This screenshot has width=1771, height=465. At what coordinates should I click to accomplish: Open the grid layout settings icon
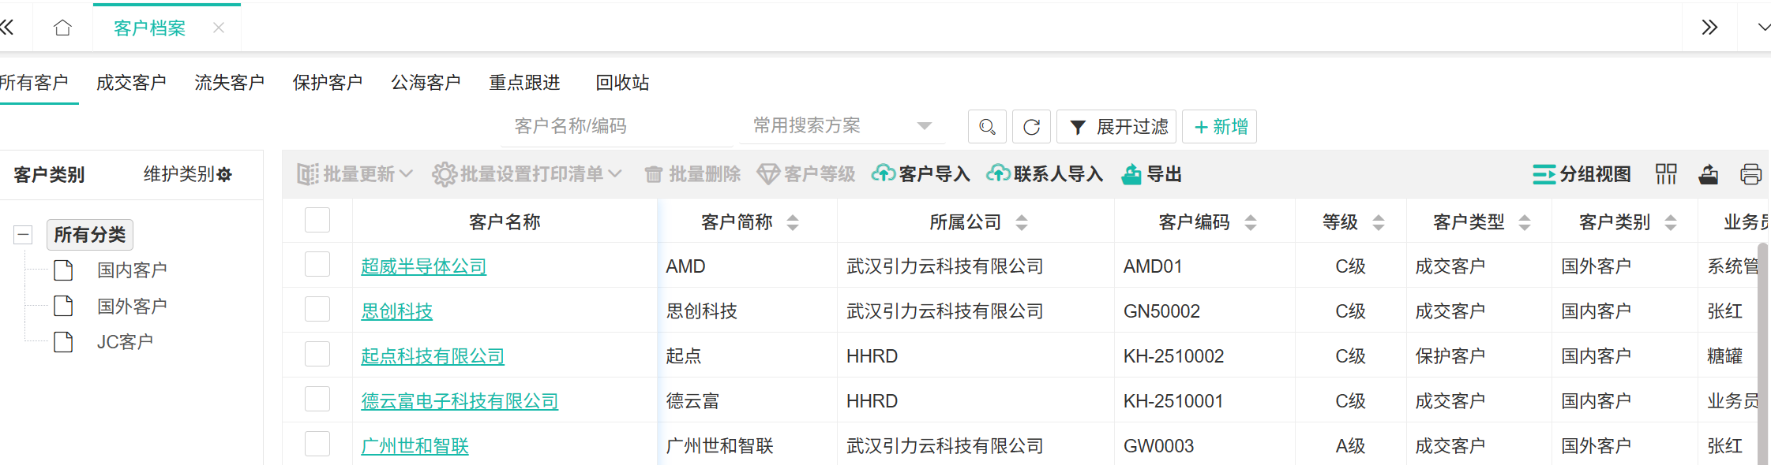[1666, 174]
